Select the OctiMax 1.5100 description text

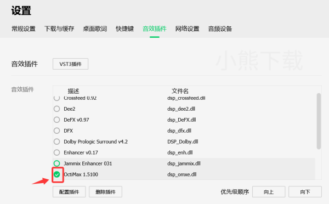(81, 174)
